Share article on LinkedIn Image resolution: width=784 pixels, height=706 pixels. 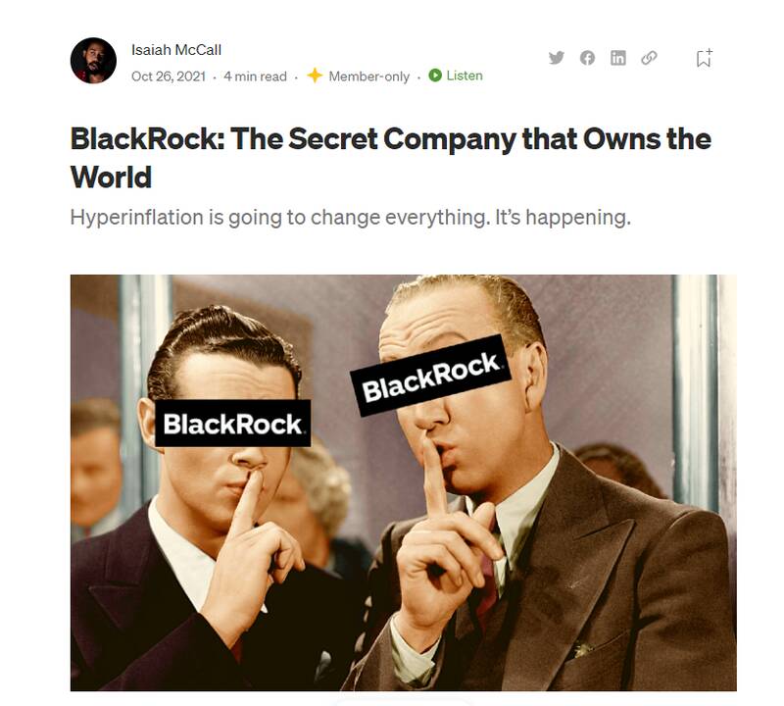[x=618, y=58]
